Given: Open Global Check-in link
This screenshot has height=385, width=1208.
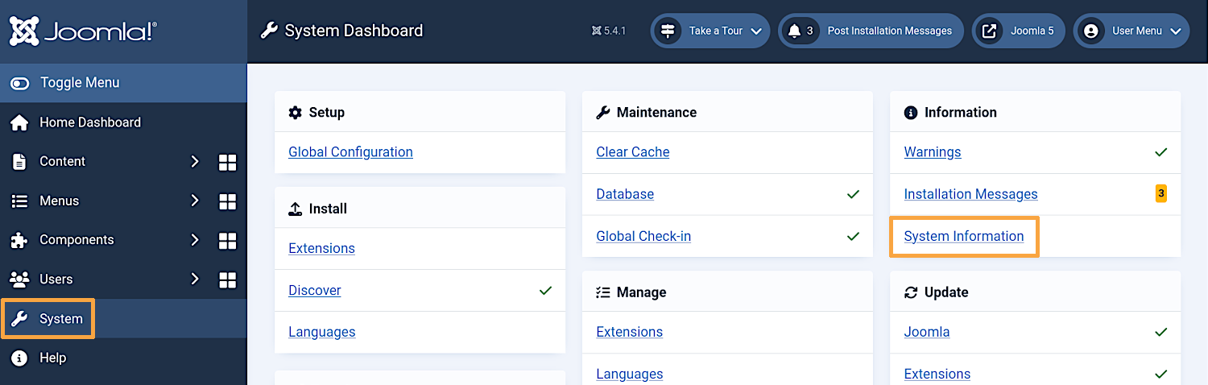Looking at the screenshot, I should [x=643, y=236].
